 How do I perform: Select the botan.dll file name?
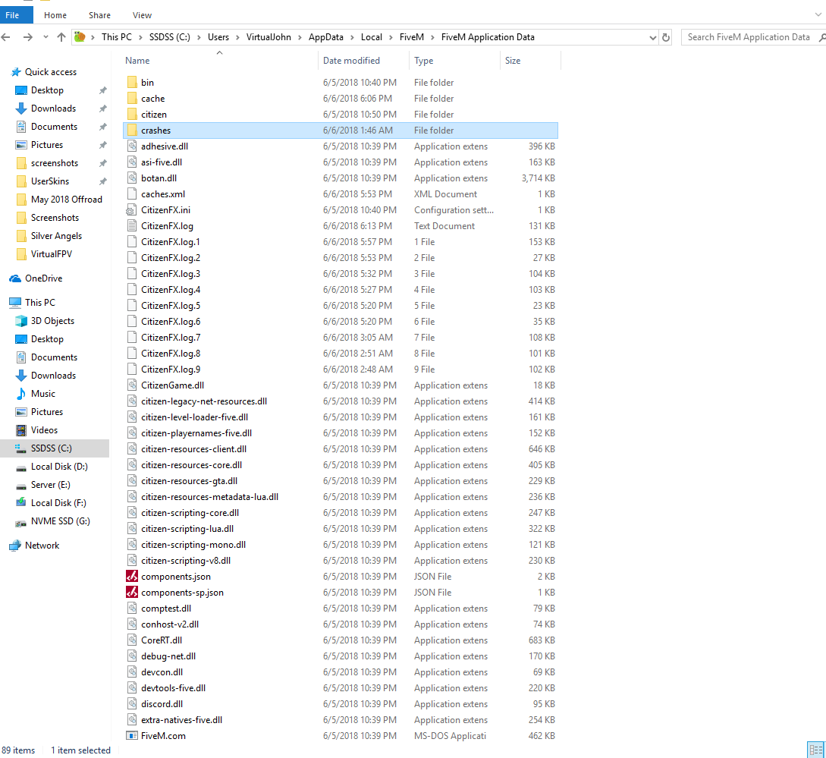159,178
